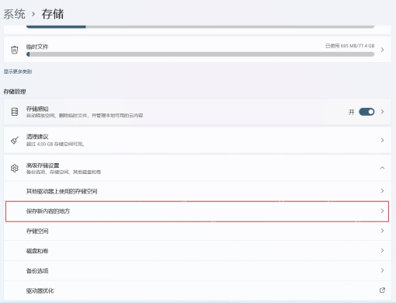This screenshot has width=396, height=303.
Task: Click the chevron on the 备份选项 row
Action: click(382, 270)
